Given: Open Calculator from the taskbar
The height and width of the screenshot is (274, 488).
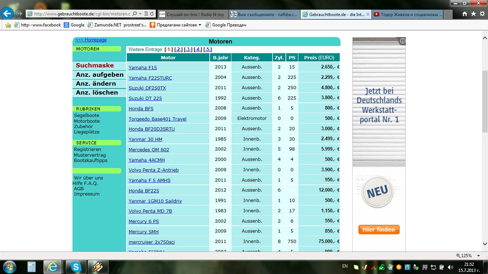Looking at the screenshot, I should 31,267.
